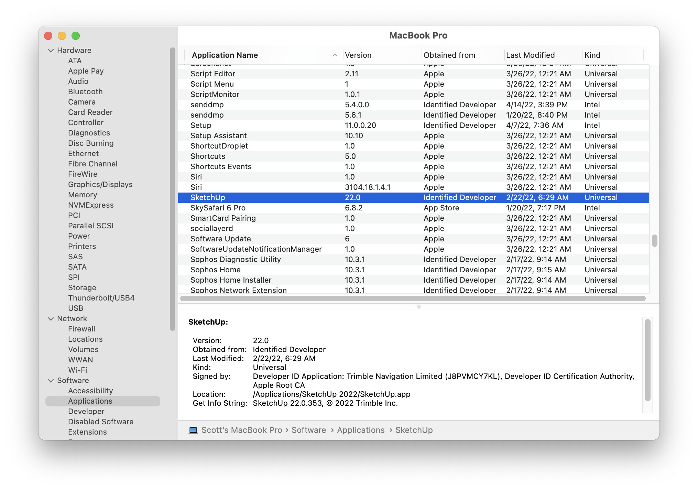Select Thunderbolt/USB4 item
Image resolution: width=698 pixels, height=491 pixels.
(x=101, y=298)
